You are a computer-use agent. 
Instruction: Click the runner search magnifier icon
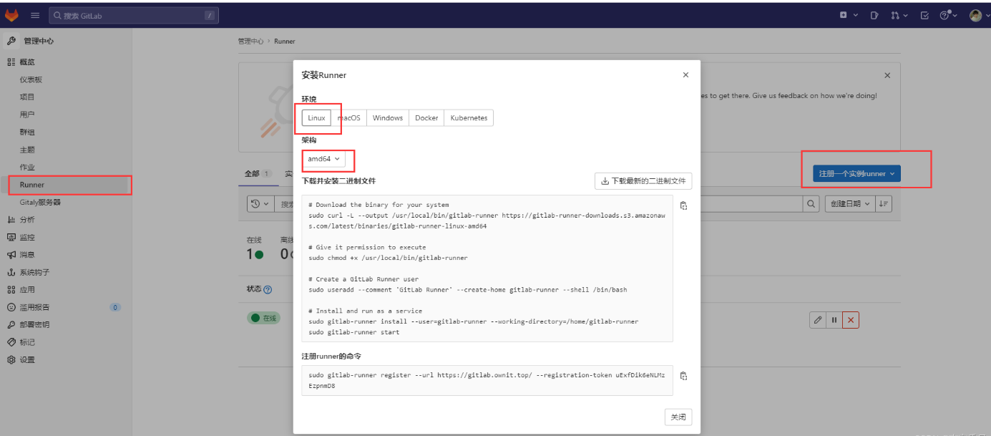pyautogui.click(x=811, y=204)
